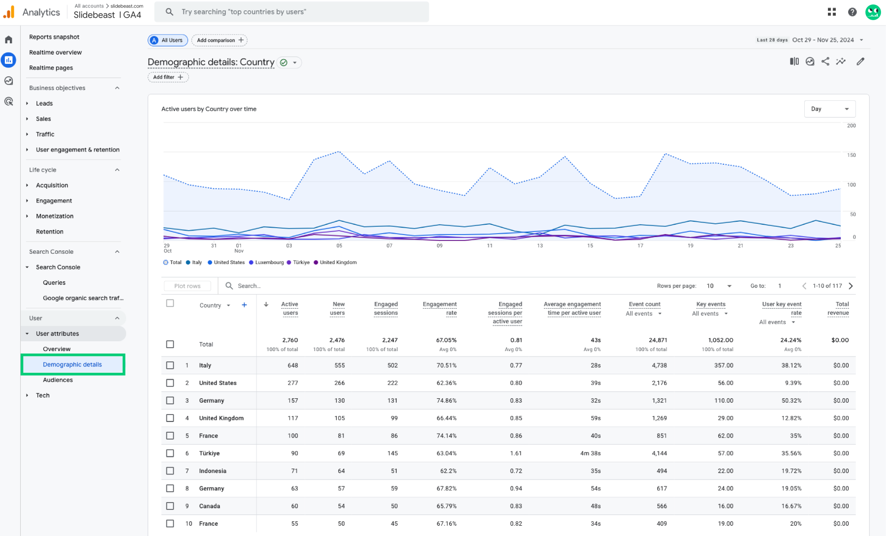The height and width of the screenshot is (536, 886).
Task: Click the Plot rows button
Action: (x=188, y=286)
